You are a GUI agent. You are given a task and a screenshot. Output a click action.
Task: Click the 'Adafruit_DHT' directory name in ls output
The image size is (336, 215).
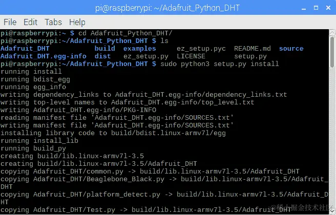point(25,49)
